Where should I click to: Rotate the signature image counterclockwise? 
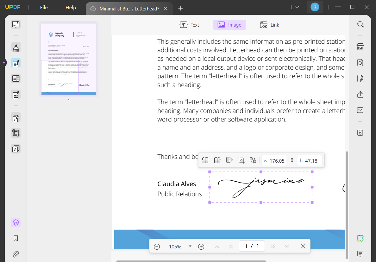(205, 160)
